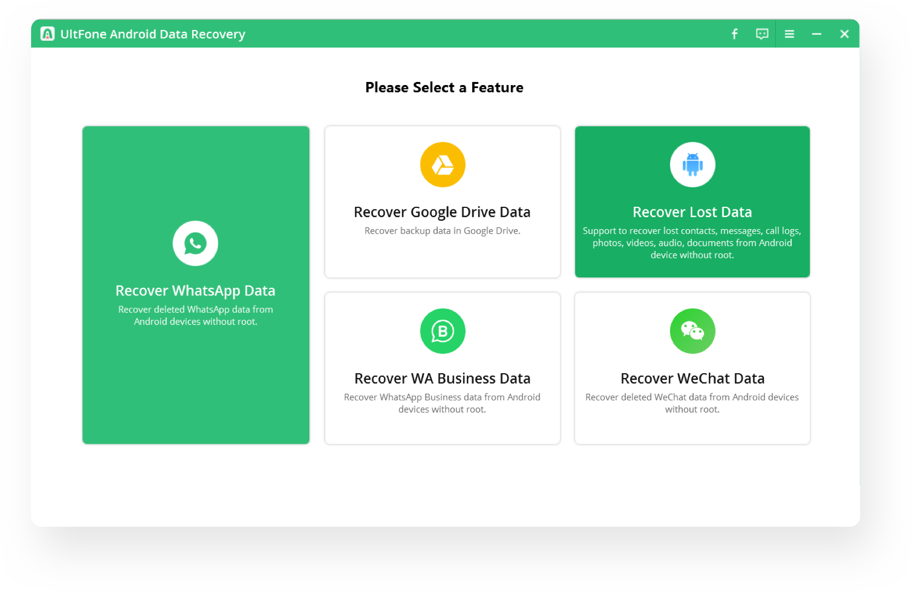The width and height of the screenshot is (912, 591).
Task: Open the UltFone Facebook page icon
Action: (734, 34)
